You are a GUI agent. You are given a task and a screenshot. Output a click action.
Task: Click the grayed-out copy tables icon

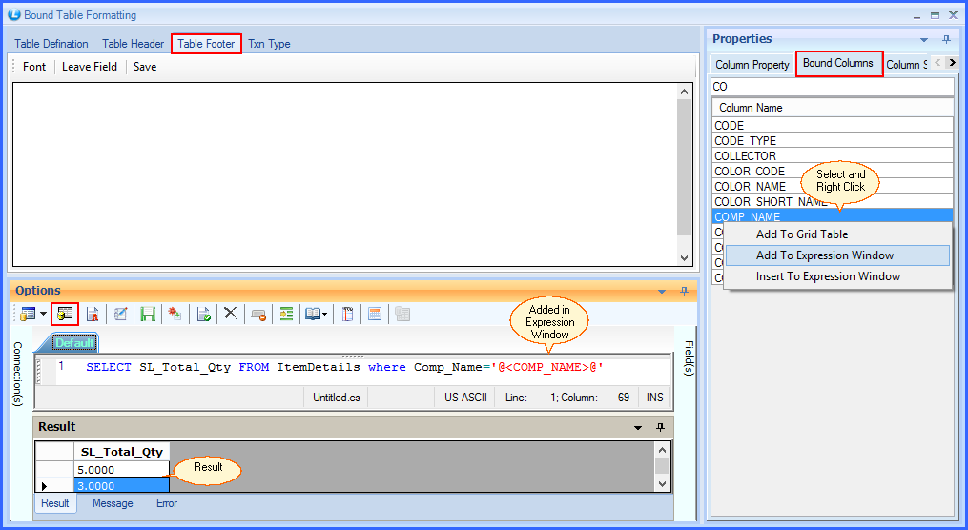402,314
